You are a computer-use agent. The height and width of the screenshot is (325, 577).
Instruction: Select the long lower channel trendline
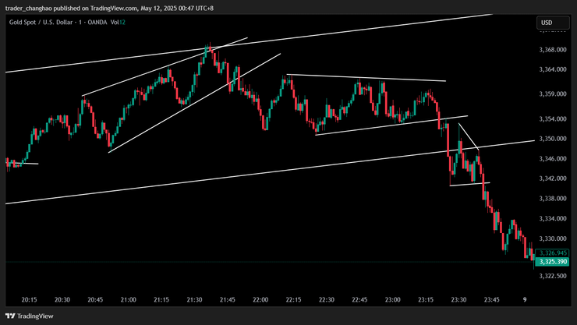[x=234, y=173]
